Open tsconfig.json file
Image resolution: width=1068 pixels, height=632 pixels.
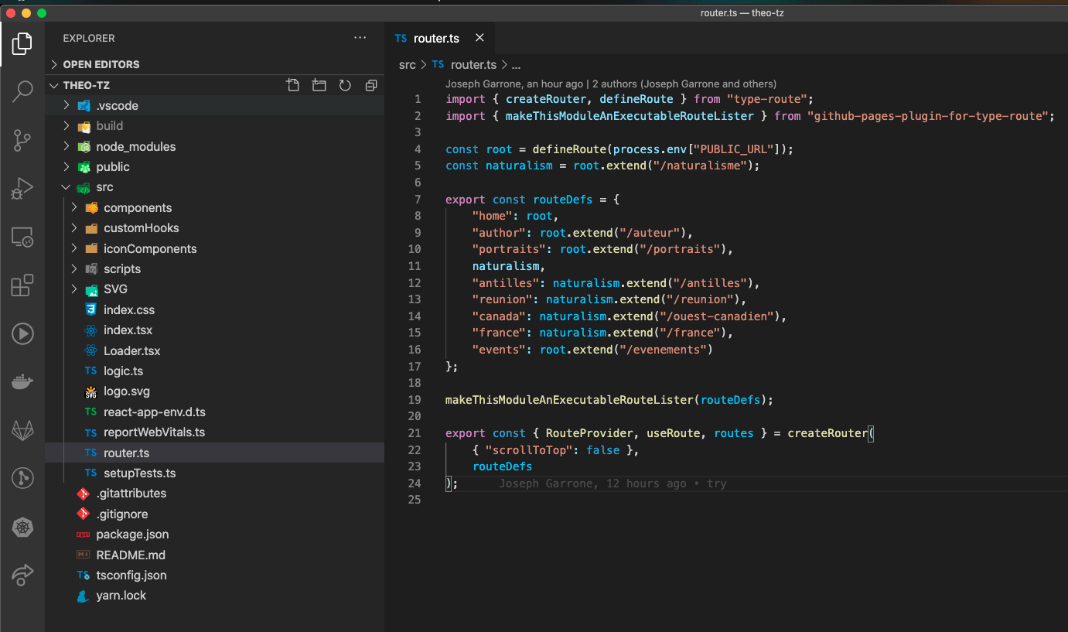tap(214, 576)
